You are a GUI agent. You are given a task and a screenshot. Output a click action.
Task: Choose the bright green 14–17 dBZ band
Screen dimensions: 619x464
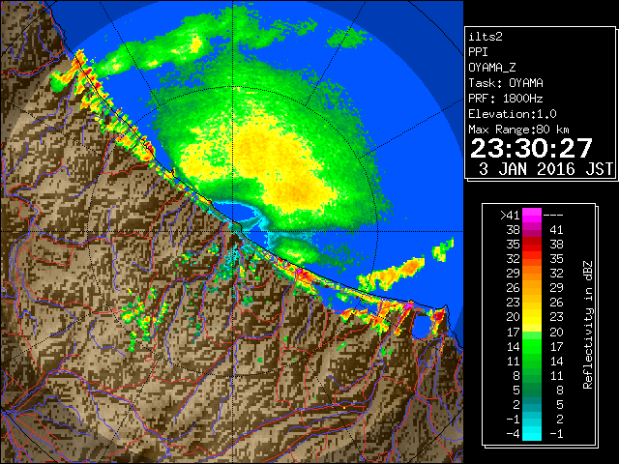[532, 346]
